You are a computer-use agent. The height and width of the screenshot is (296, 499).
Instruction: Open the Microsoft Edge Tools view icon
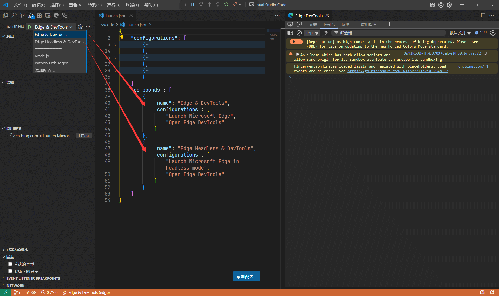pos(56,16)
